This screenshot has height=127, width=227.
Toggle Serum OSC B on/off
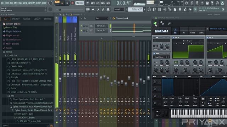(x=208, y=37)
